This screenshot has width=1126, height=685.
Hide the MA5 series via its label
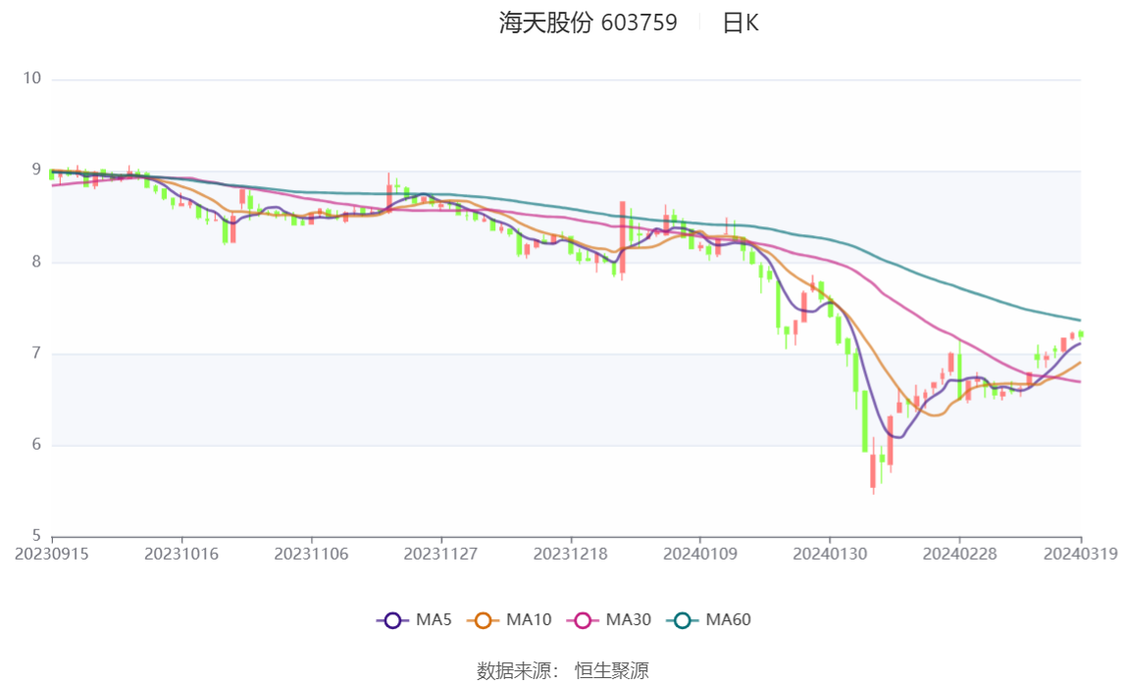pos(434,619)
